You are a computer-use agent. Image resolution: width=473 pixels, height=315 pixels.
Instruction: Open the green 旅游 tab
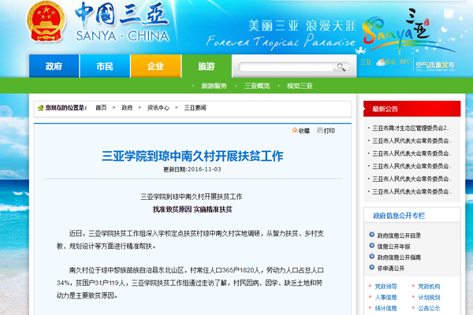click(x=207, y=67)
